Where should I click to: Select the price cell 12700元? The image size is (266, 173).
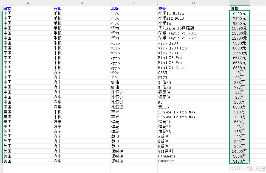tap(239, 38)
